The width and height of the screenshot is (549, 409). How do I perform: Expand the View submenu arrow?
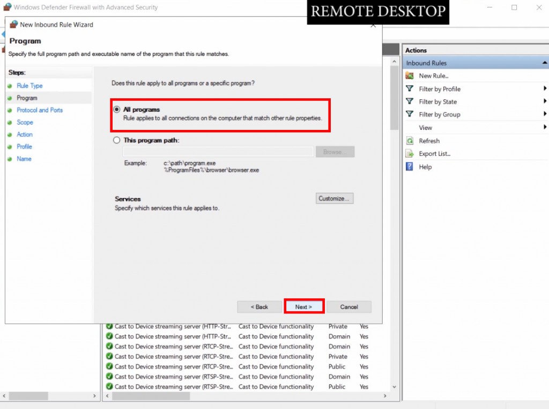coord(545,127)
